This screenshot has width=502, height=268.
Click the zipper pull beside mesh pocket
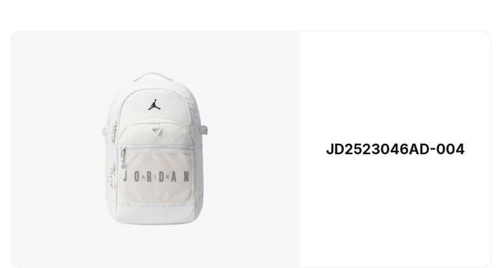[x=123, y=157]
